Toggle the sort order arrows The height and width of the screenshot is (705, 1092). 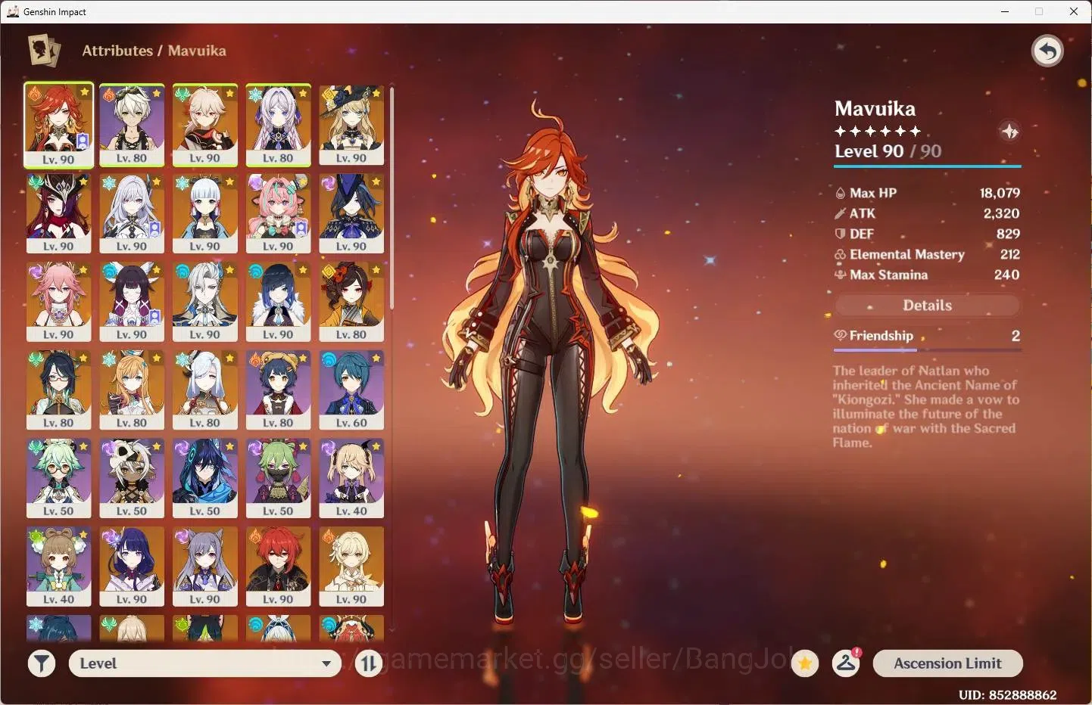click(x=369, y=664)
